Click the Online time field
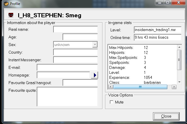 tap(157, 38)
